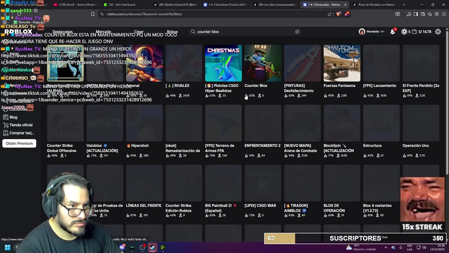Viewport: 449px width, 253px height.
Task: Switch to bbno$ check YouTube tab
Action: coord(75,5)
